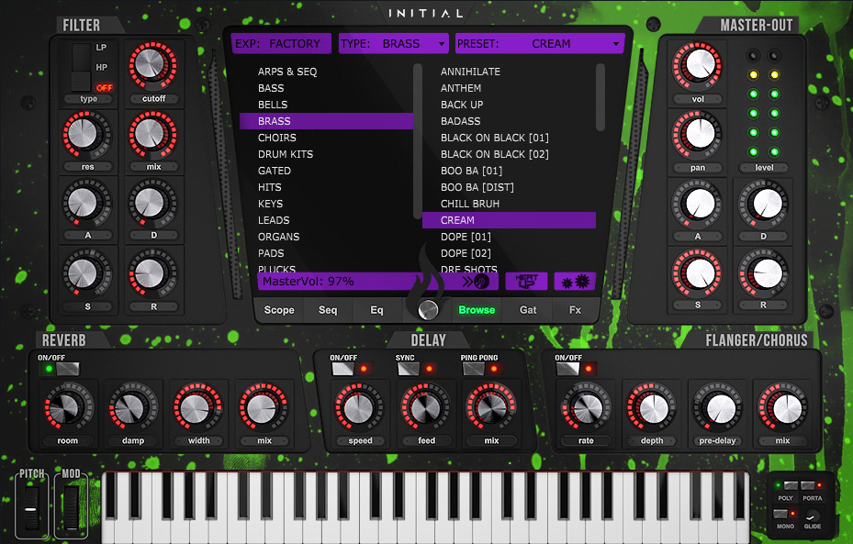The height and width of the screenshot is (544, 853).
Task: Click the Heat Up logo button
Action: pos(526,282)
